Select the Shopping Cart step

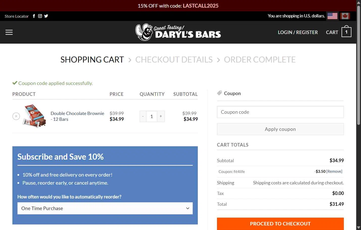[92, 60]
